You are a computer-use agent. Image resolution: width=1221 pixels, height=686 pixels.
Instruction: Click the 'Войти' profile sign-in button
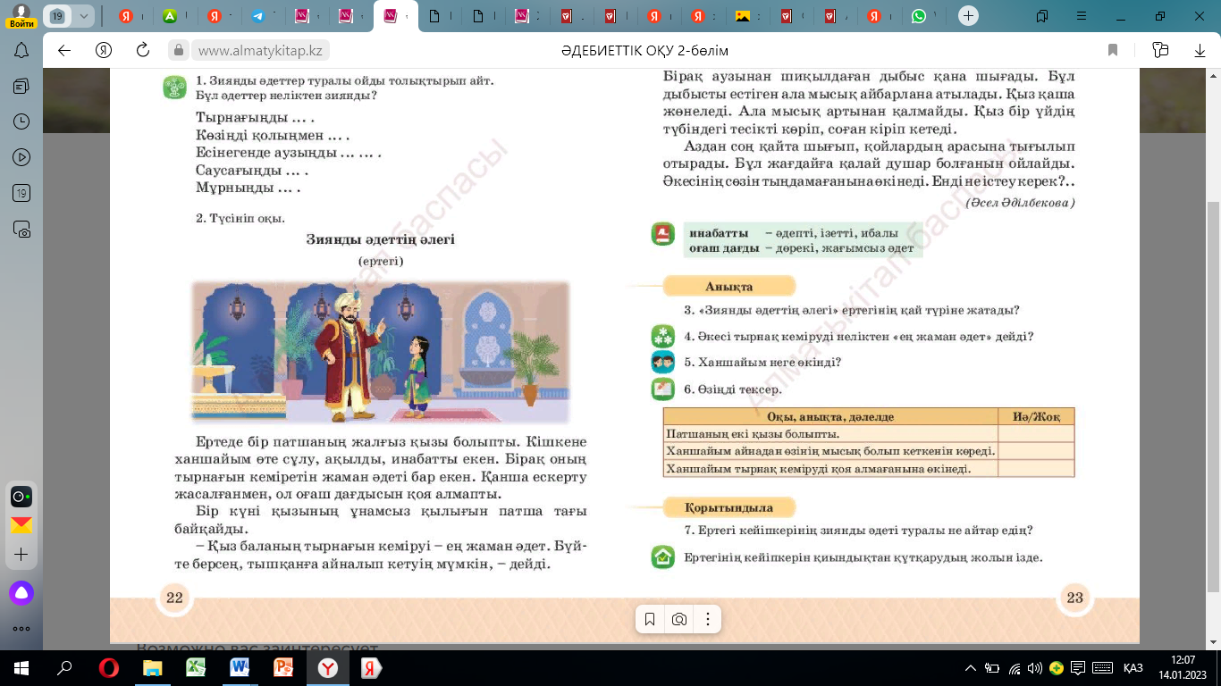tap(21, 16)
